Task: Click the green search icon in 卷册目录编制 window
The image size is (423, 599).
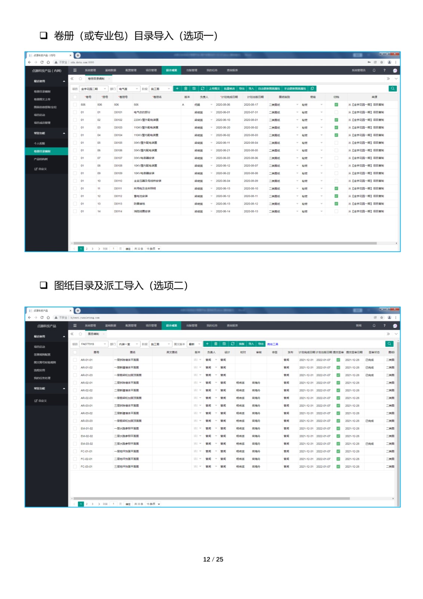Action: 393,89
